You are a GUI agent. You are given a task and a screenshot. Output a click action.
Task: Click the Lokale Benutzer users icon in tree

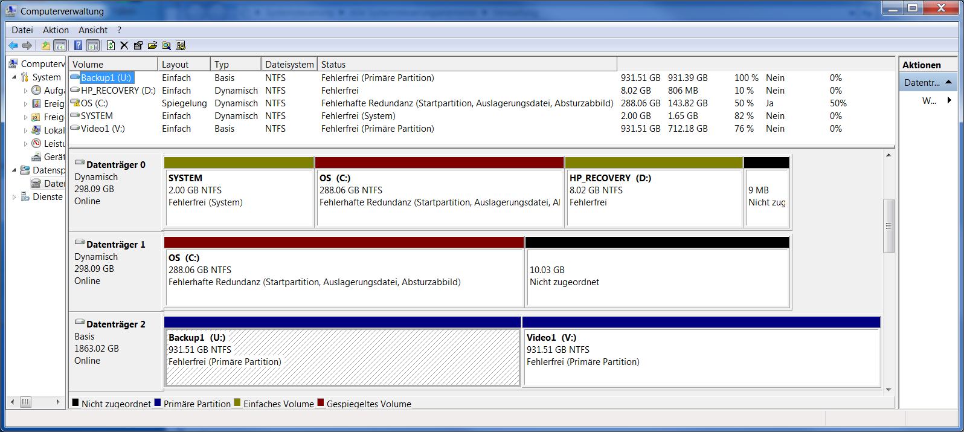(x=36, y=130)
